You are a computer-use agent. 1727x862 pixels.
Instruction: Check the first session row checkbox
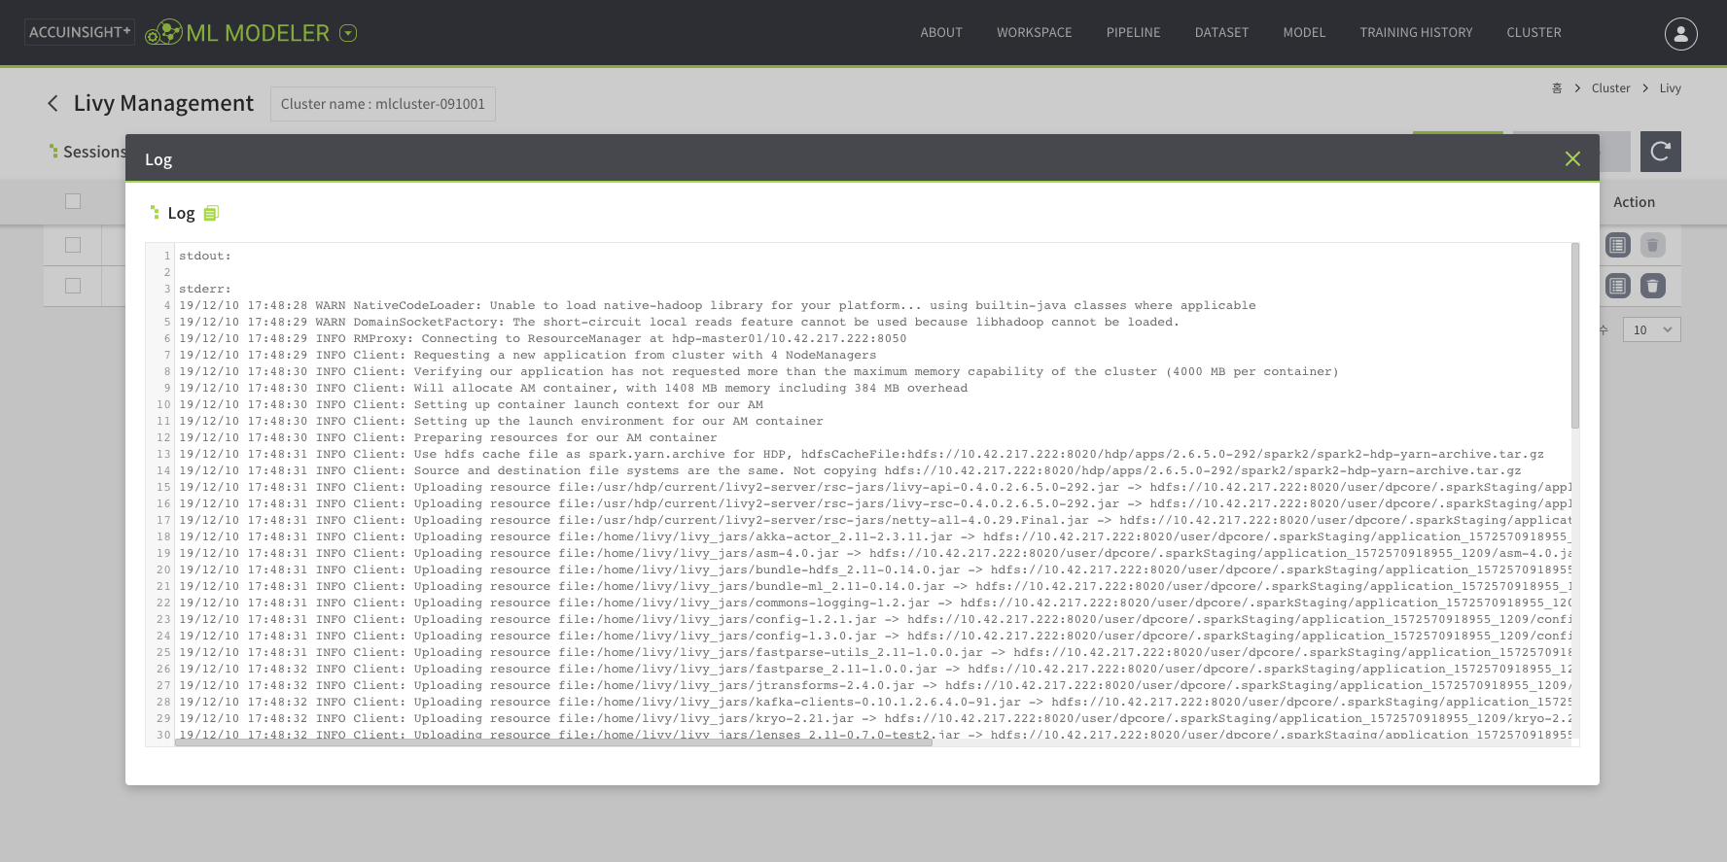(x=73, y=245)
